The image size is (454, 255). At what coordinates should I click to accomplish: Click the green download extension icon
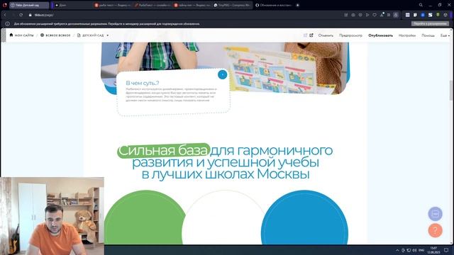click(438, 15)
